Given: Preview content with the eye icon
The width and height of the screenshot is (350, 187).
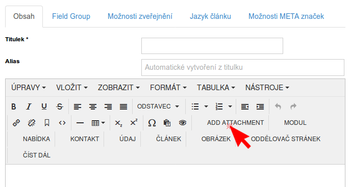Looking at the screenshot, I should (x=182, y=123).
